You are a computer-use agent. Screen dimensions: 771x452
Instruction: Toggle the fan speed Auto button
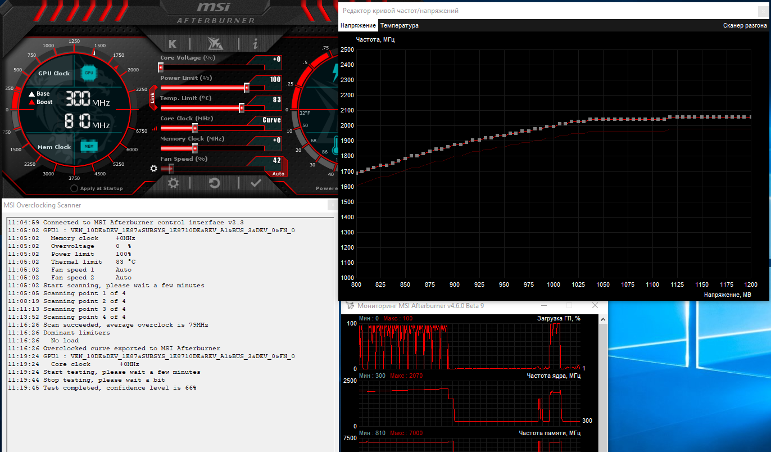coord(278,174)
